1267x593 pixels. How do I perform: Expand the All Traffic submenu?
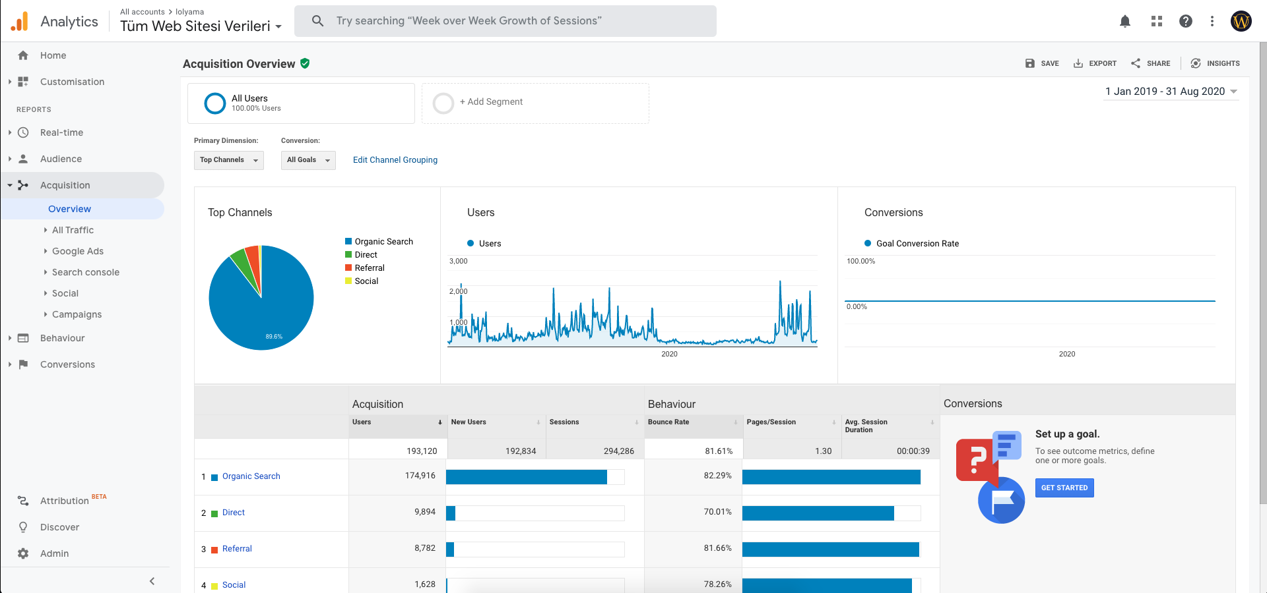tap(73, 230)
